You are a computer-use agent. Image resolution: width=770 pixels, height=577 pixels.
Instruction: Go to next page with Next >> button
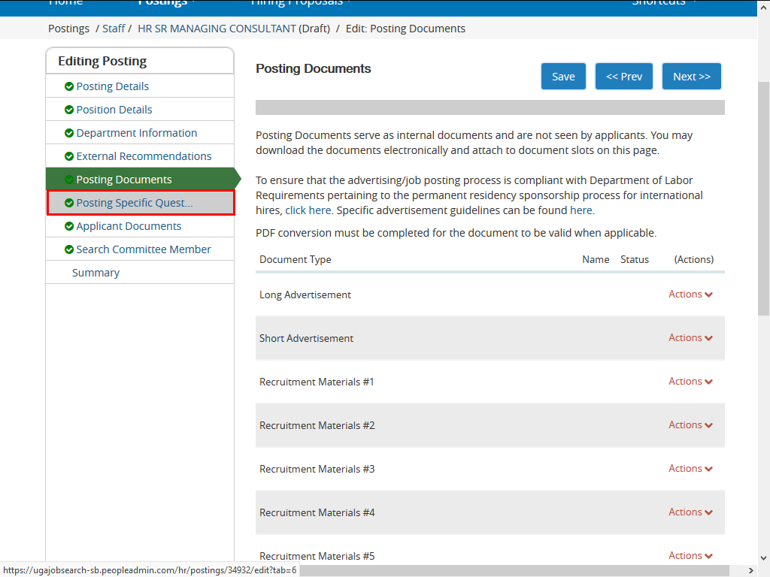coord(691,77)
